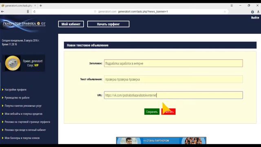Close the generatort.com tab
The image size is (261, 147).
tap(35, 5)
